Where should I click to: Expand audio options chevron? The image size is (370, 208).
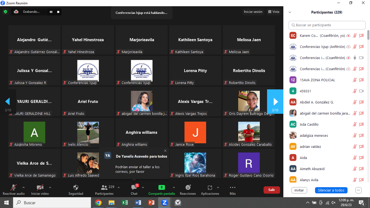point(24,187)
